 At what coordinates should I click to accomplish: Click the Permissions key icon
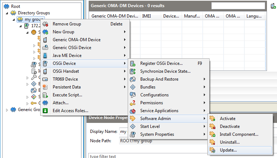pos(133,103)
